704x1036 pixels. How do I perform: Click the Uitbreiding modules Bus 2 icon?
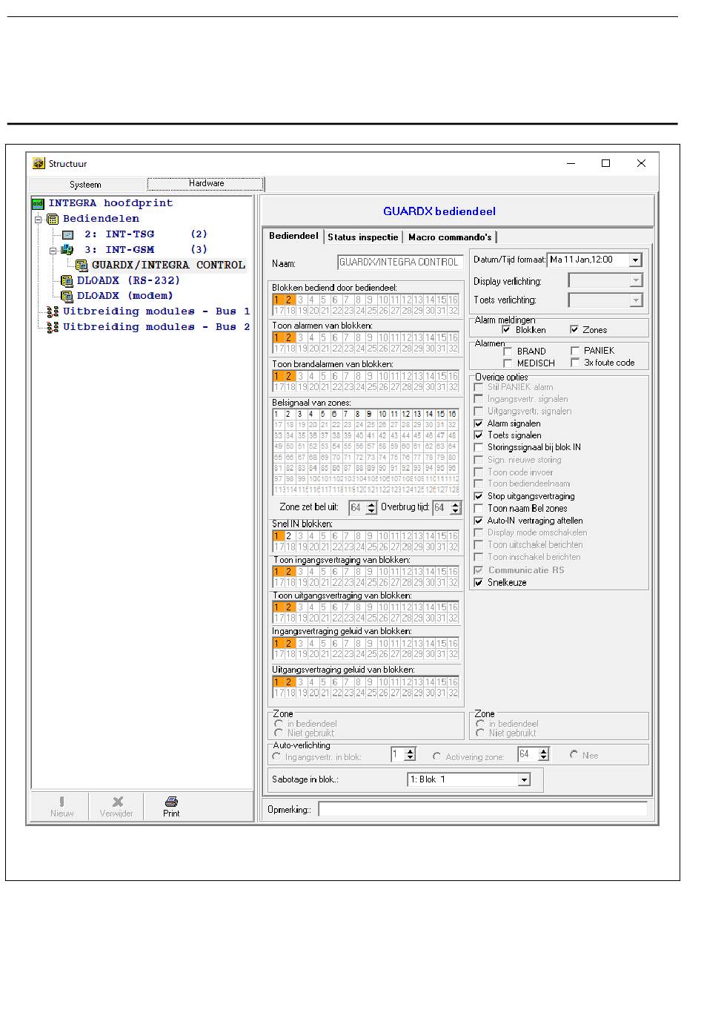53,327
